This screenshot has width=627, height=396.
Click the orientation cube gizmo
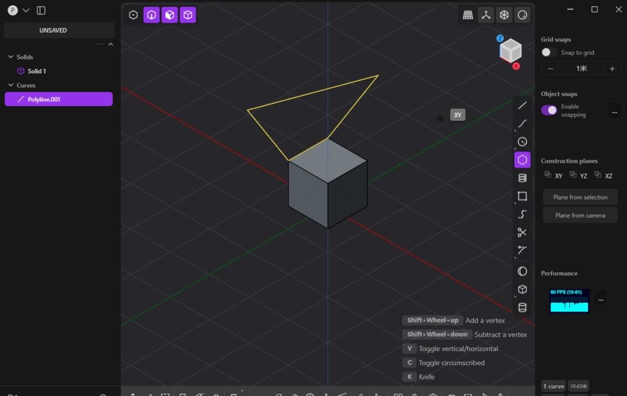pyautogui.click(x=511, y=51)
